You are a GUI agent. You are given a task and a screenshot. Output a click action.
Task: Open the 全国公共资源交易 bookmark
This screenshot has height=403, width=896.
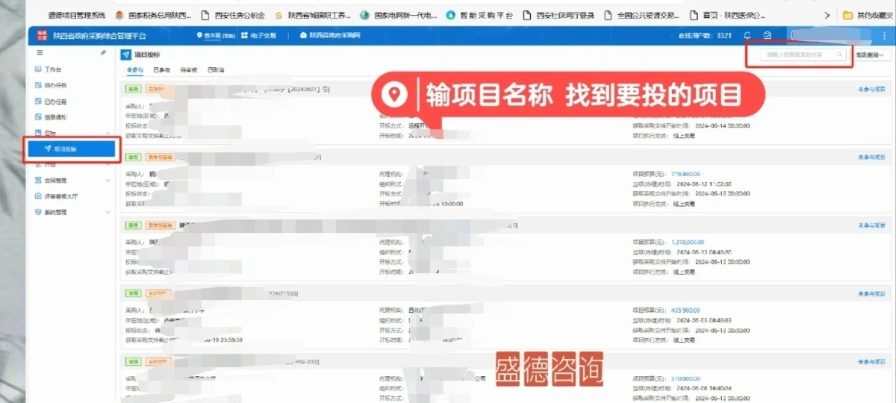coord(641,15)
